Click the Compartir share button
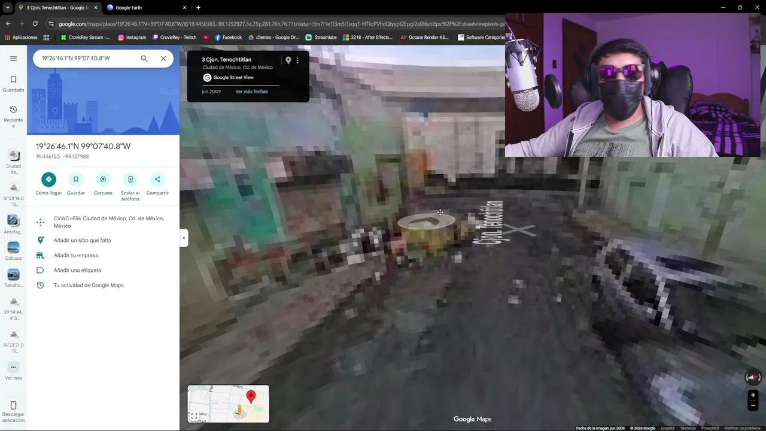Viewport: 766px width, 431px height. tap(157, 184)
